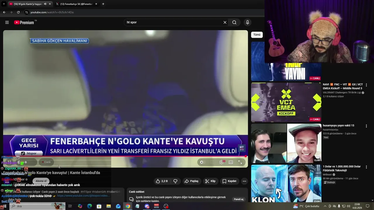This screenshot has height=210, width=374.
Task: Open site information icon in address bar
Action: [27, 12]
